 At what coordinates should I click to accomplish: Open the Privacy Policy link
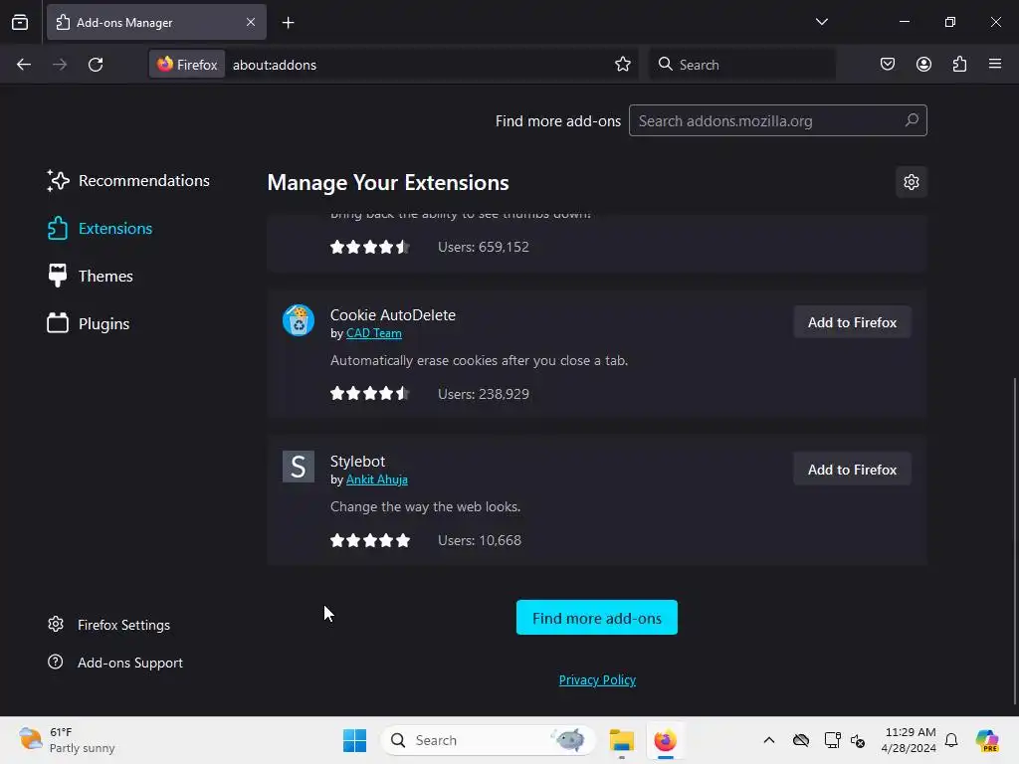point(597,679)
